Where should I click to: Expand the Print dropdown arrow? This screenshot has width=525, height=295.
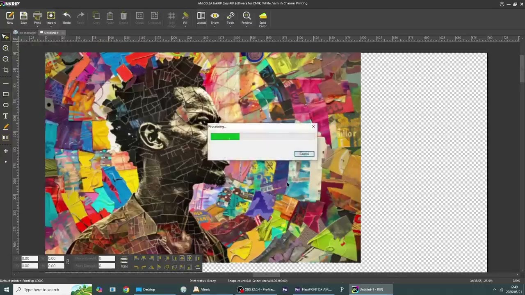[37, 27]
